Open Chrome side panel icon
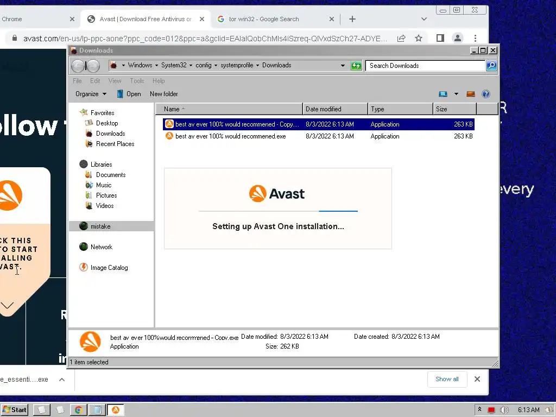Image resolution: width=556 pixels, height=417 pixels. pyautogui.click(x=440, y=38)
